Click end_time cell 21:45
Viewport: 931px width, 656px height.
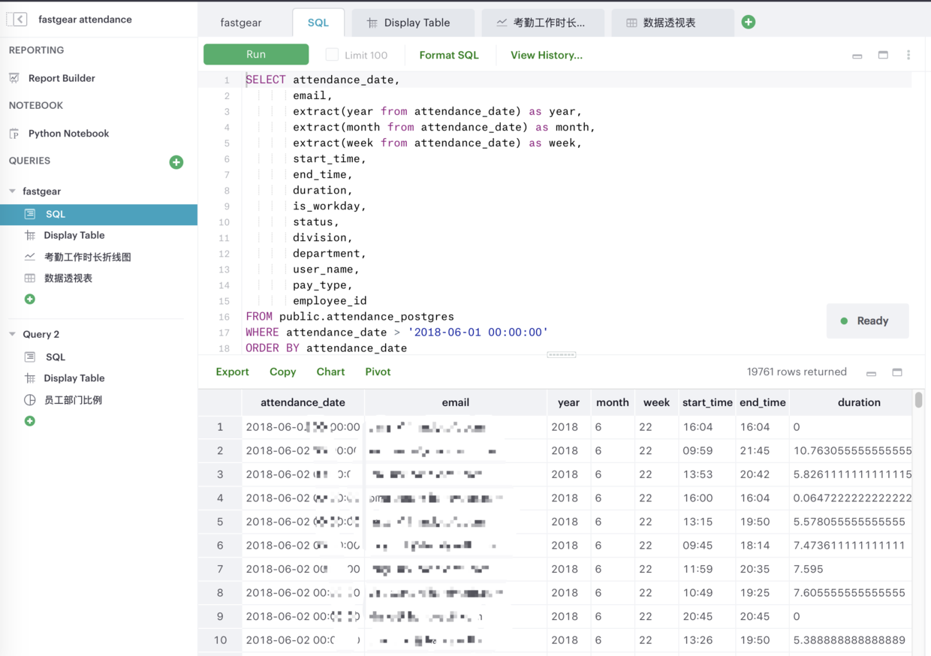point(763,450)
